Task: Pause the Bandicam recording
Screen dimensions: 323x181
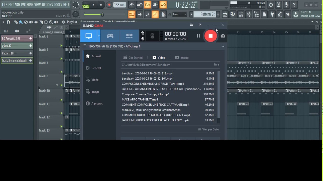Action: coord(199,36)
